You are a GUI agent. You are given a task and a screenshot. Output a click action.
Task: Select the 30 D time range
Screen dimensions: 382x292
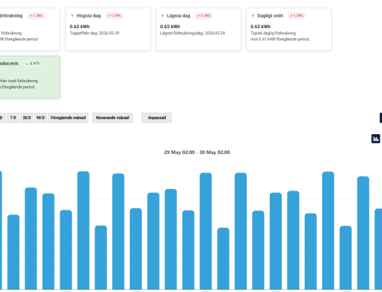tap(27, 117)
